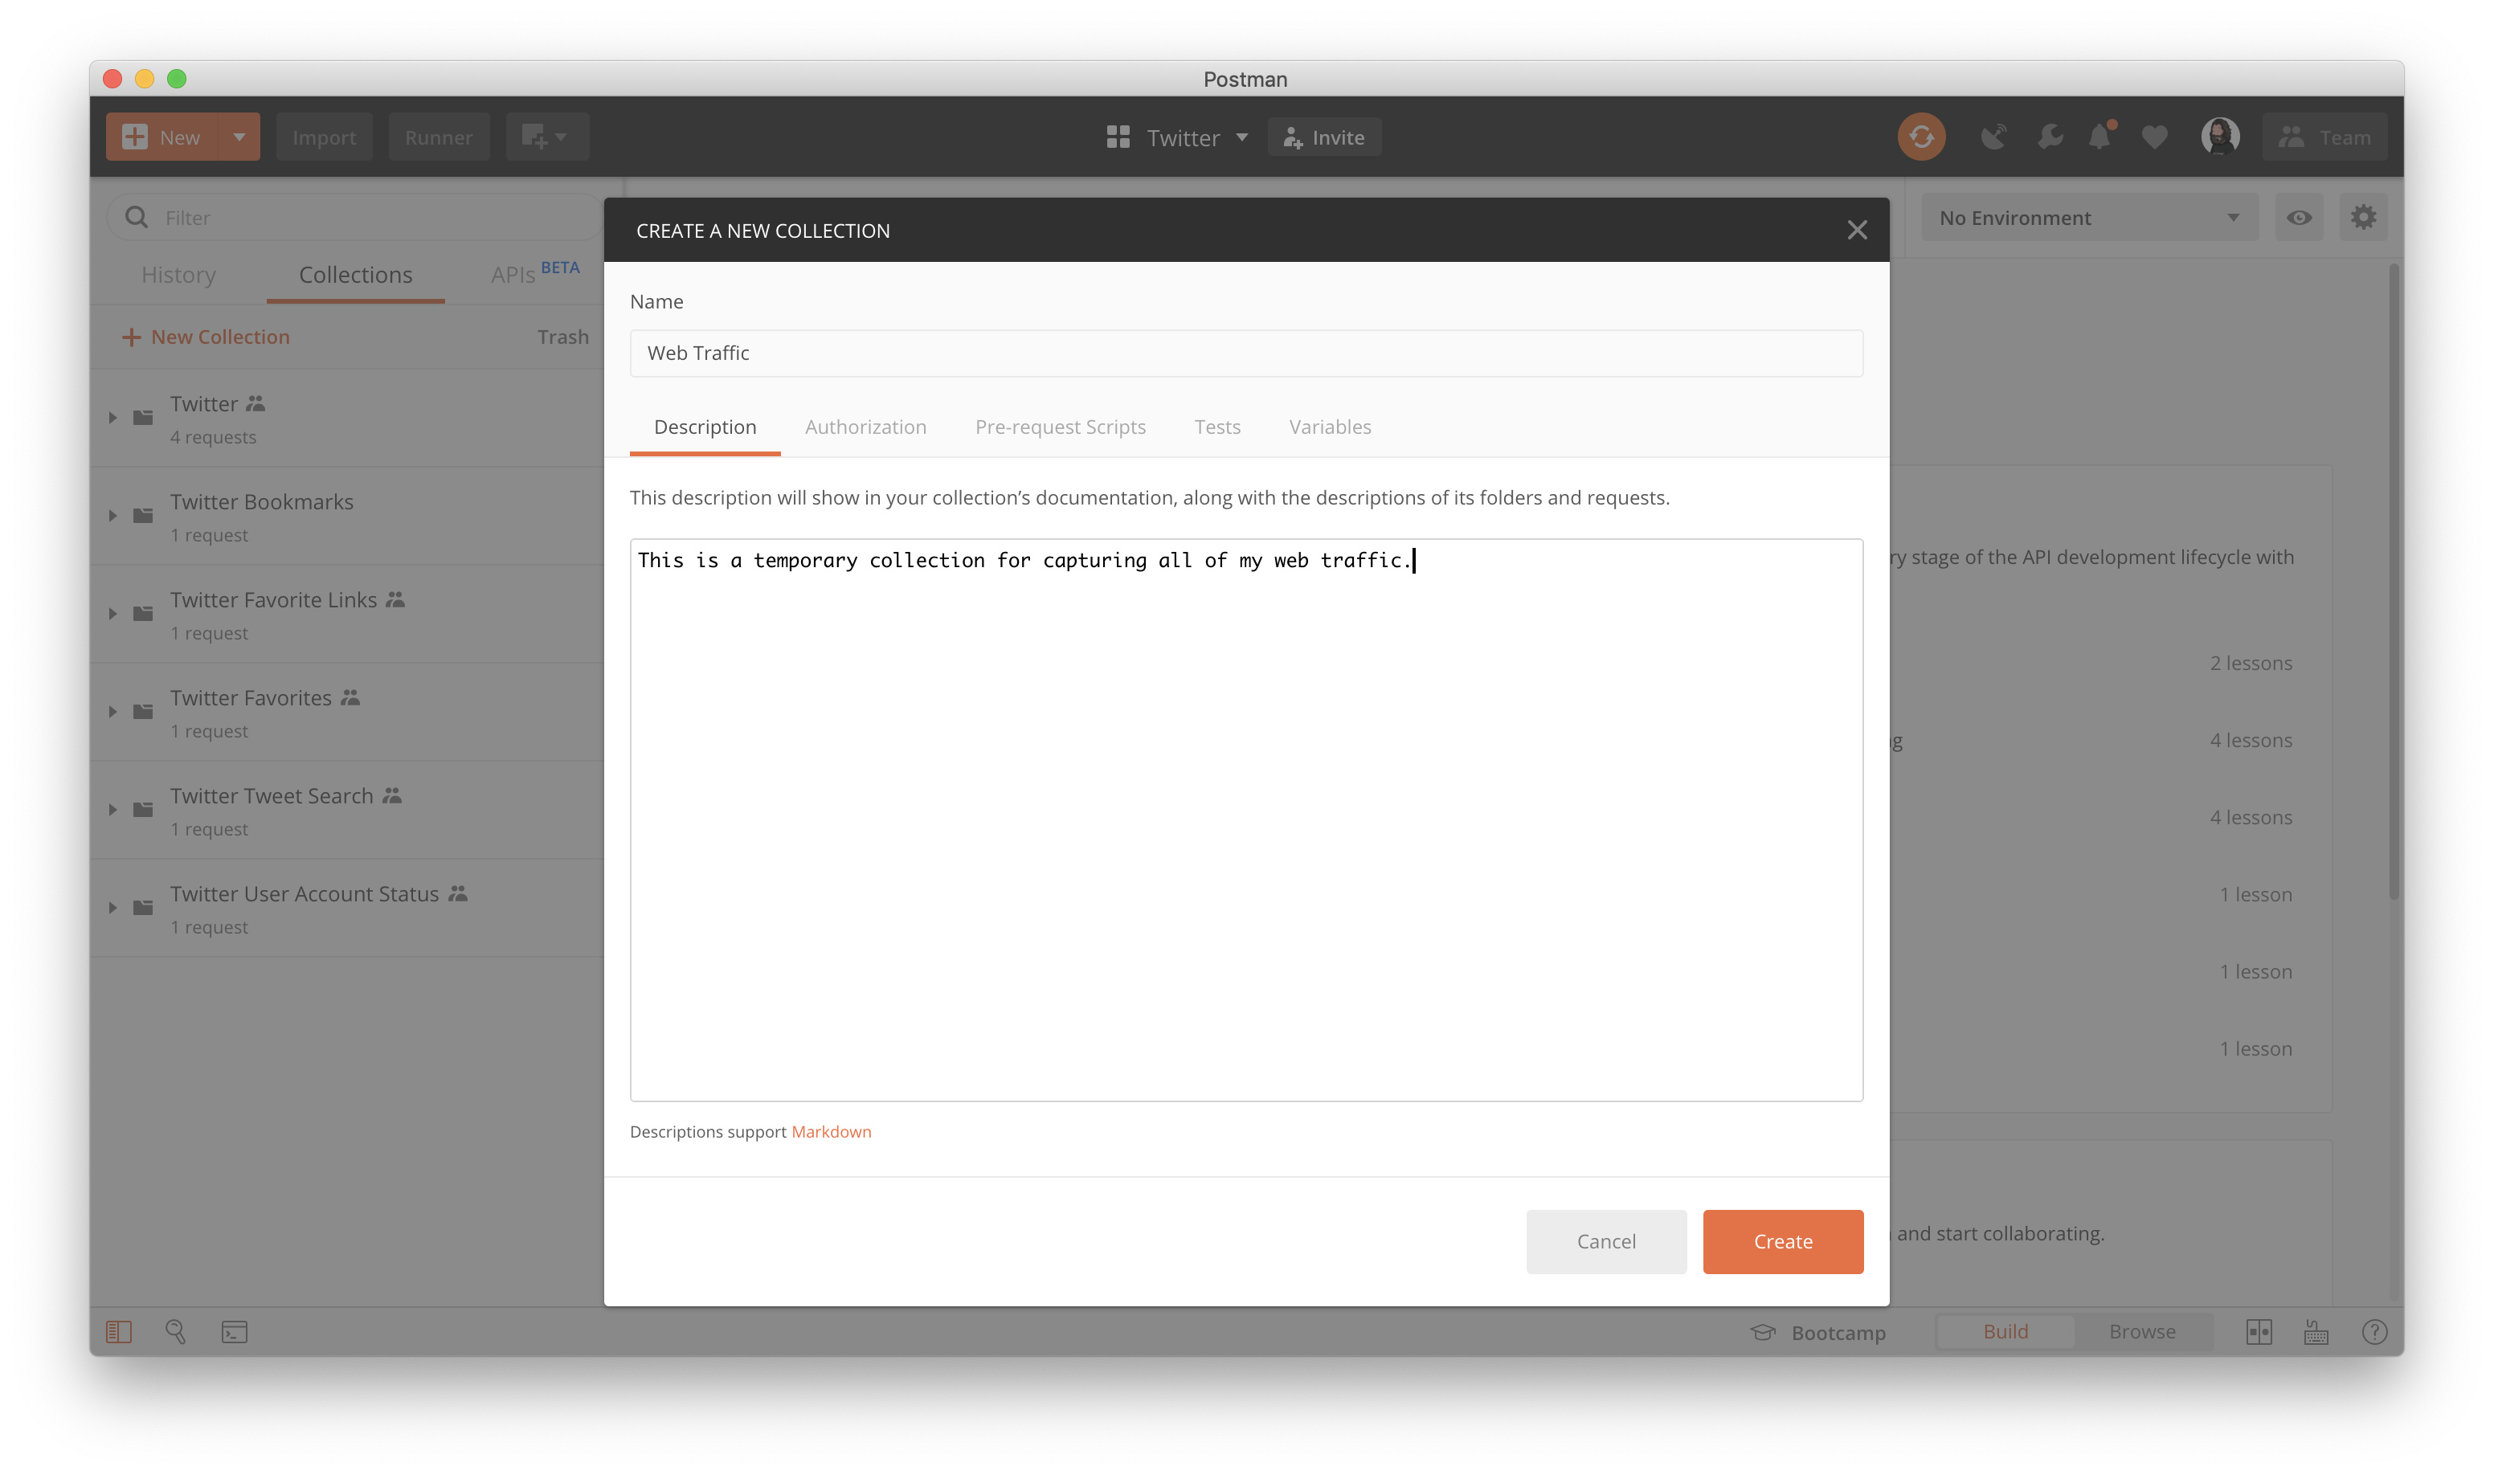Screen dimensions: 2494x1475
Task: Select the Twitter Favorite Links collection name
Action: [273, 599]
